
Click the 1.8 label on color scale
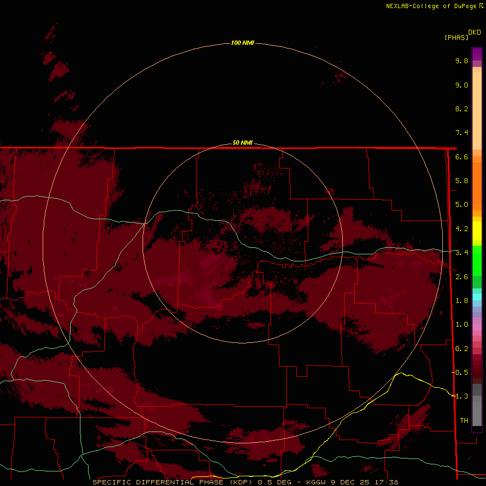462,301
